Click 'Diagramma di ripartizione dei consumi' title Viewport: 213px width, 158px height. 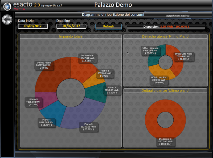click(x=113, y=15)
